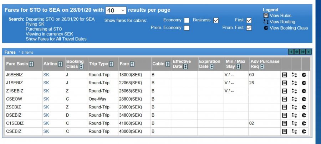View rules for J6SEBIZ fare

click(x=285, y=75)
